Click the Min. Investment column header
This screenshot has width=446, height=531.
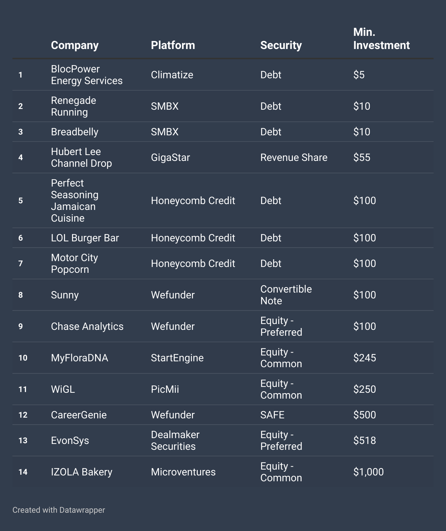click(381, 39)
